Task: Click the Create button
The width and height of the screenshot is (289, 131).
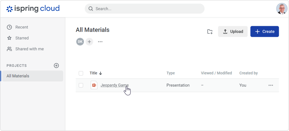Action: pos(265,31)
